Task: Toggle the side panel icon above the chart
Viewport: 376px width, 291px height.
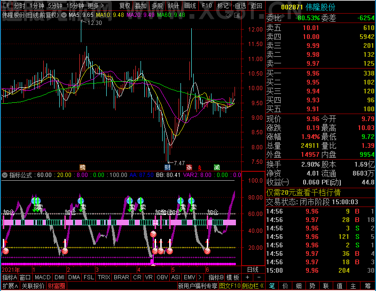Action: pos(237,15)
